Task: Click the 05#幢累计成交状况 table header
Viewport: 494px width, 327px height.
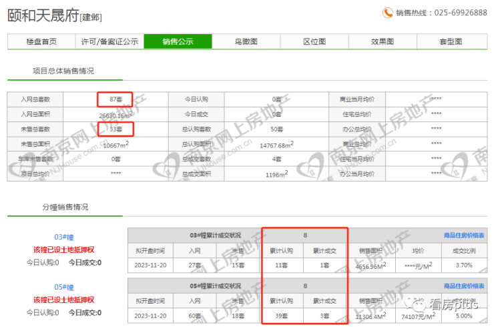Action: pos(215,286)
